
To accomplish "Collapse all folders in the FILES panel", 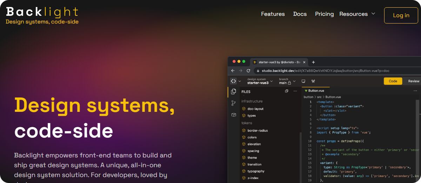I will (287, 91).
